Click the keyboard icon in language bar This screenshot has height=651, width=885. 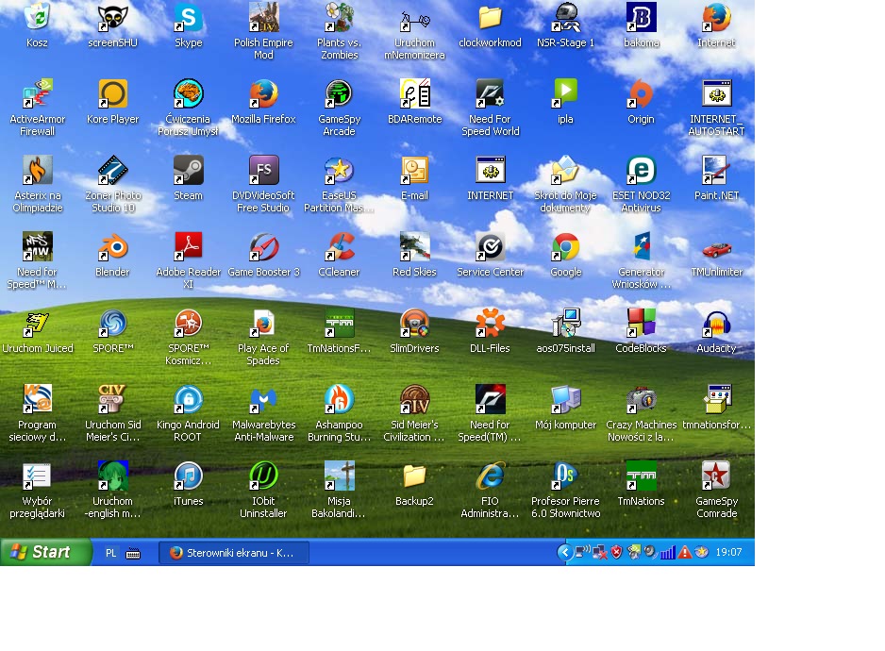[133, 553]
